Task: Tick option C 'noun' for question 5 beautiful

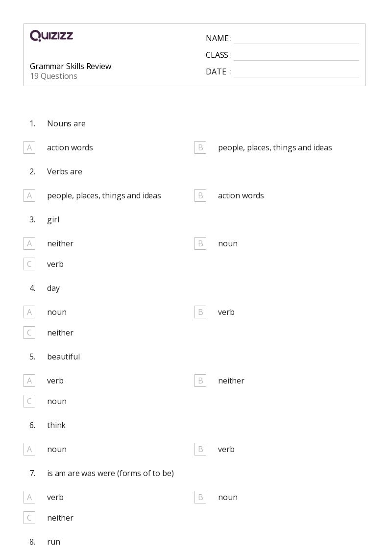Action: 29,401
